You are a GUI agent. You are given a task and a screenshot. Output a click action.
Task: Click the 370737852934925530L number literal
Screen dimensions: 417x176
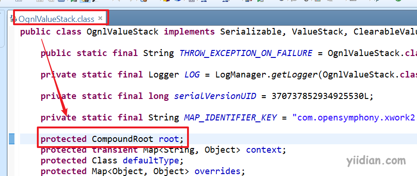(320, 96)
